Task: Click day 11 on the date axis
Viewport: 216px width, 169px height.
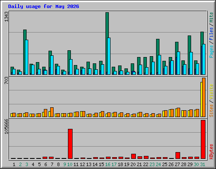Action: pyautogui.click(x=76, y=164)
